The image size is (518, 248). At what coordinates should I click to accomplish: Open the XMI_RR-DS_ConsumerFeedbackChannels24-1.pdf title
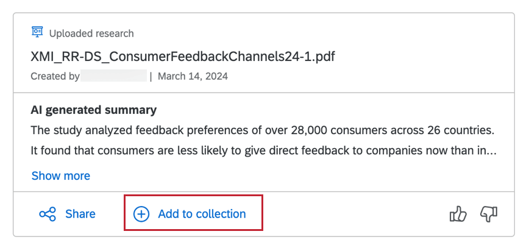(183, 57)
